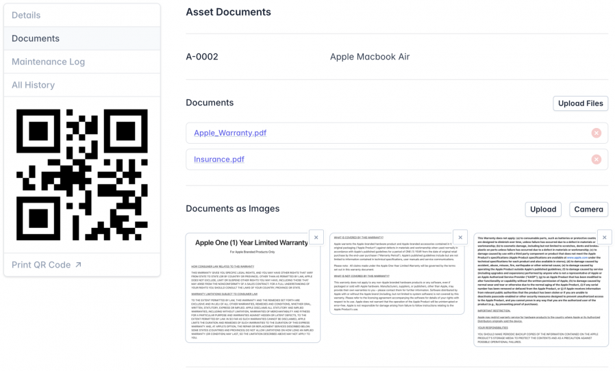Image resolution: width=615 pixels, height=371 pixels.
Task: Click the Print QR Code link
Action: [x=47, y=265]
